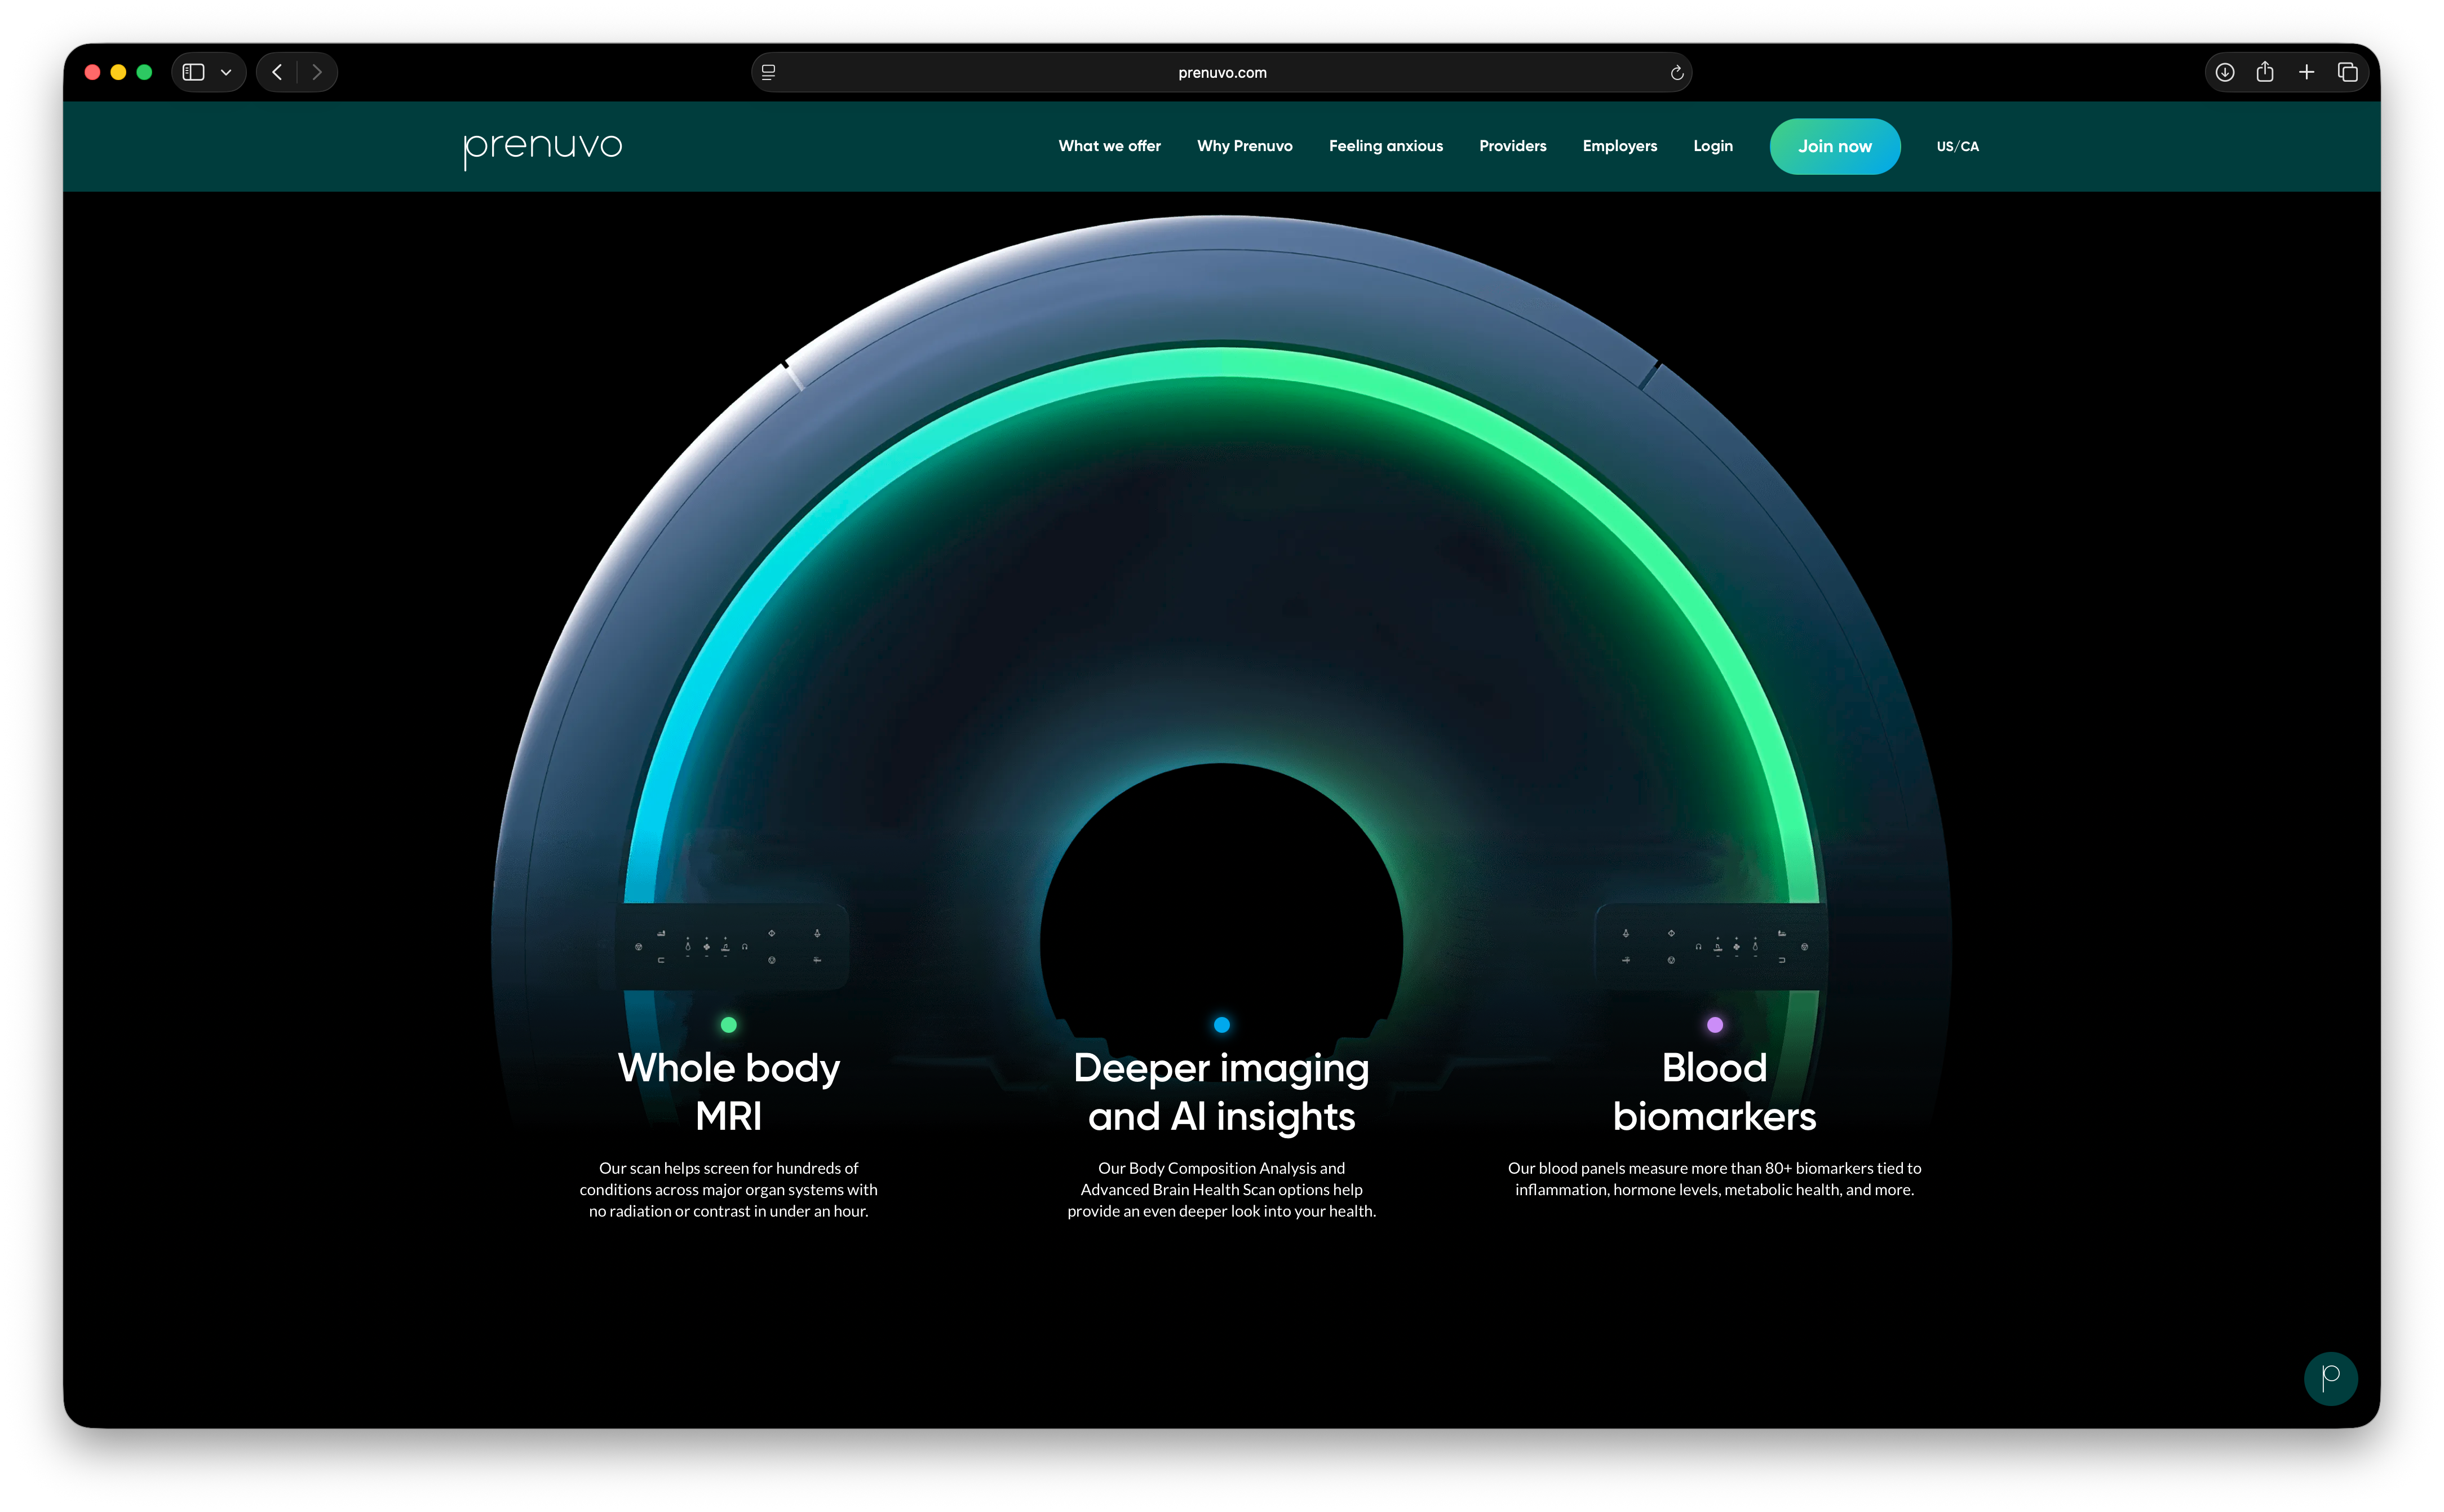Click the prenuvo.com address bar
Image resolution: width=2444 pixels, height=1512 pixels.
1221,72
